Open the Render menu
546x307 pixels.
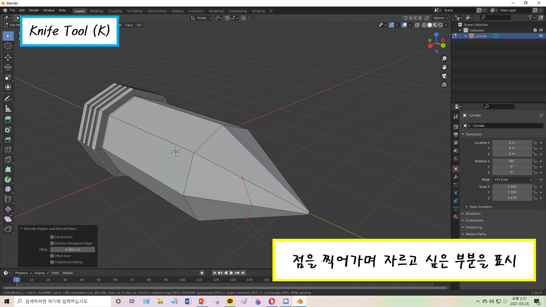click(x=34, y=10)
